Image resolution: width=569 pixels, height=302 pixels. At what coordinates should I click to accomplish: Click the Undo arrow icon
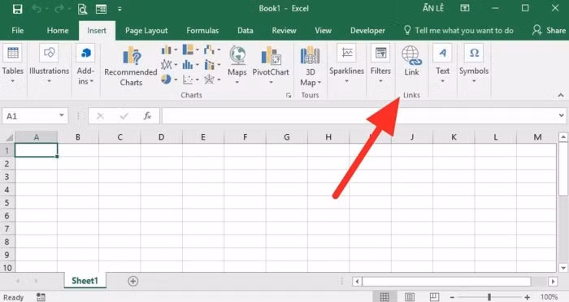[x=37, y=9]
